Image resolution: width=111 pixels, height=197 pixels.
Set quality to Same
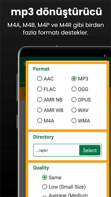pyautogui.click(x=45, y=177)
